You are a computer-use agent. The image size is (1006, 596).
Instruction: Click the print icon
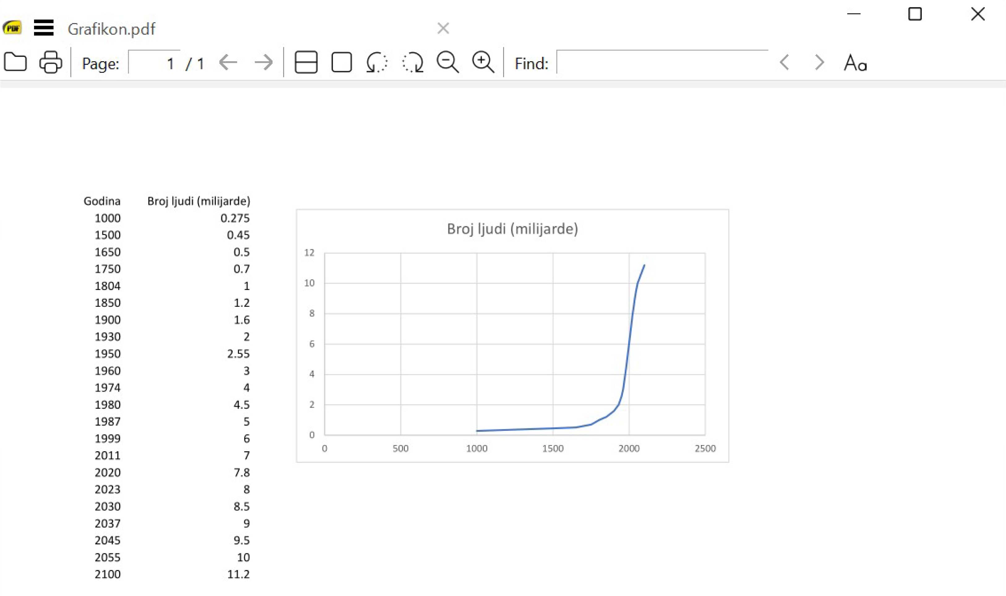[51, 62]
